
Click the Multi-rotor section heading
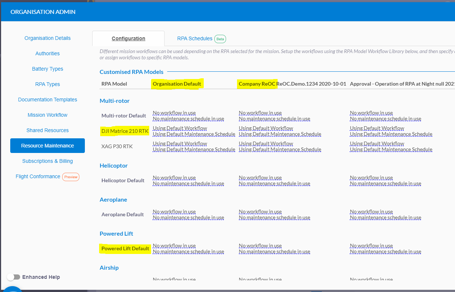[114, 101]
